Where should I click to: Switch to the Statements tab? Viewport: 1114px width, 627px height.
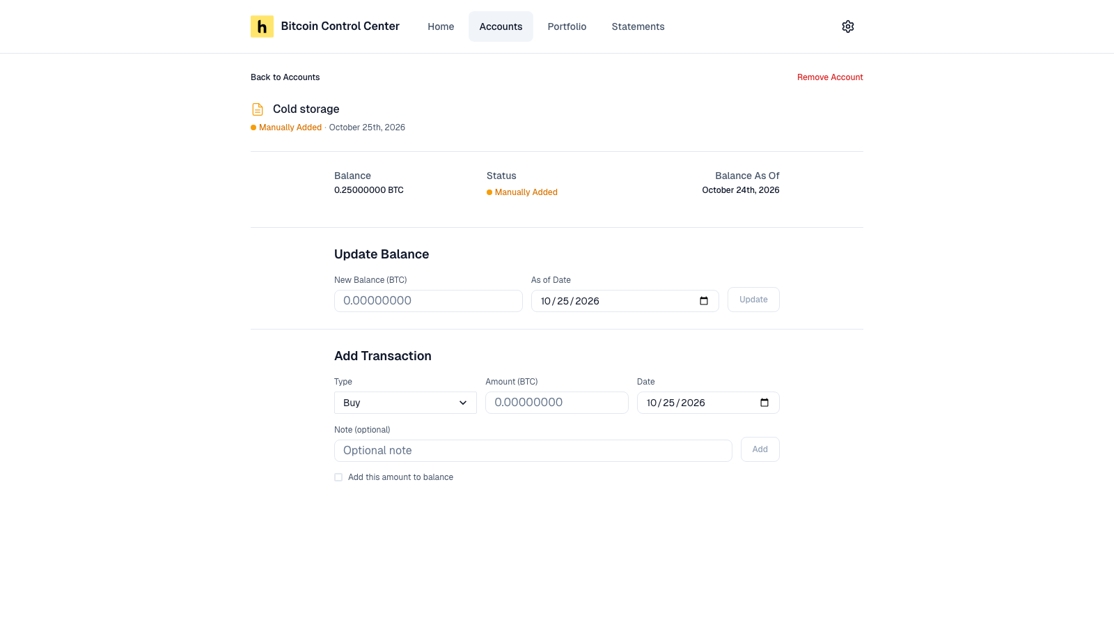pyautogui.click(x=638, y=26)
